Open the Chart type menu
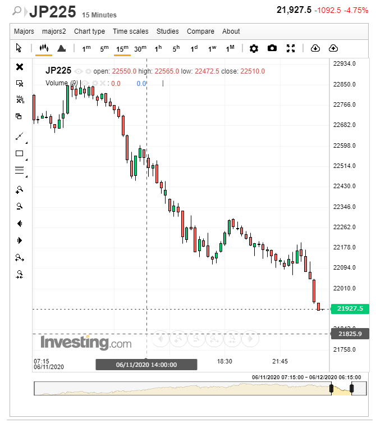The image size is (376, 423). [x=89, y=31]
